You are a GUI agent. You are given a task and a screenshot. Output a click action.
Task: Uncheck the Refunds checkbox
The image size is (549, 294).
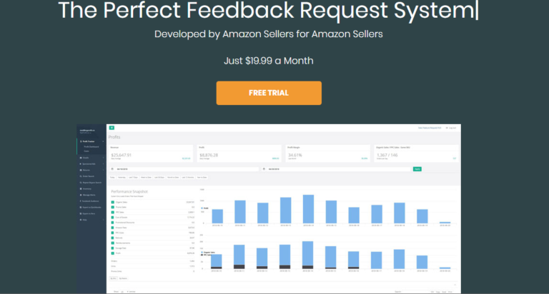coord(113,238)
